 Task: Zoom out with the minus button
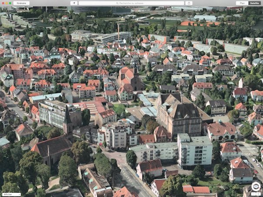pos(253,194)
